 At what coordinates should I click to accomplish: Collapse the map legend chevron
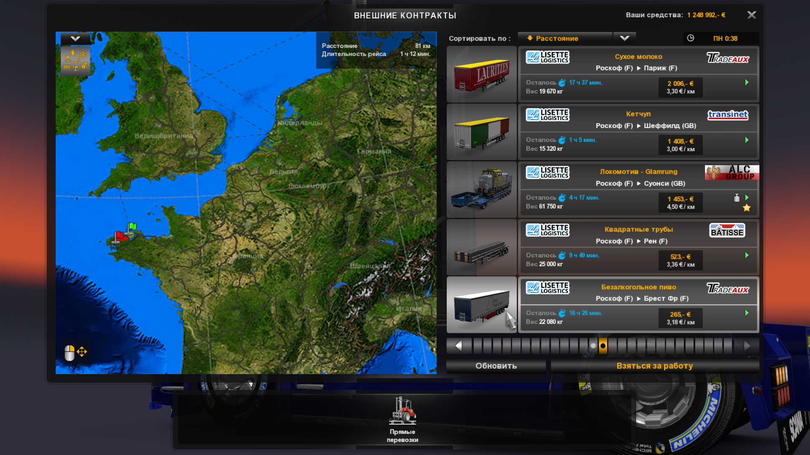[75, 39]
